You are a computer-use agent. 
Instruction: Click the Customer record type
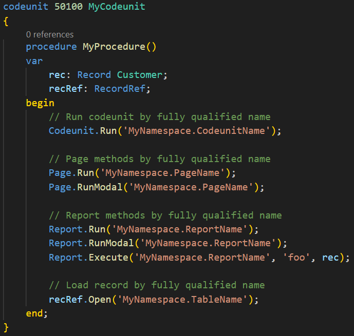139,75
